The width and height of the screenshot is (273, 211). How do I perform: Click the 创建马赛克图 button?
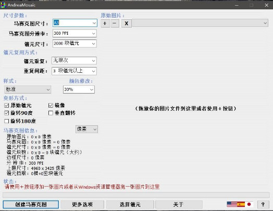click(31, 204)
